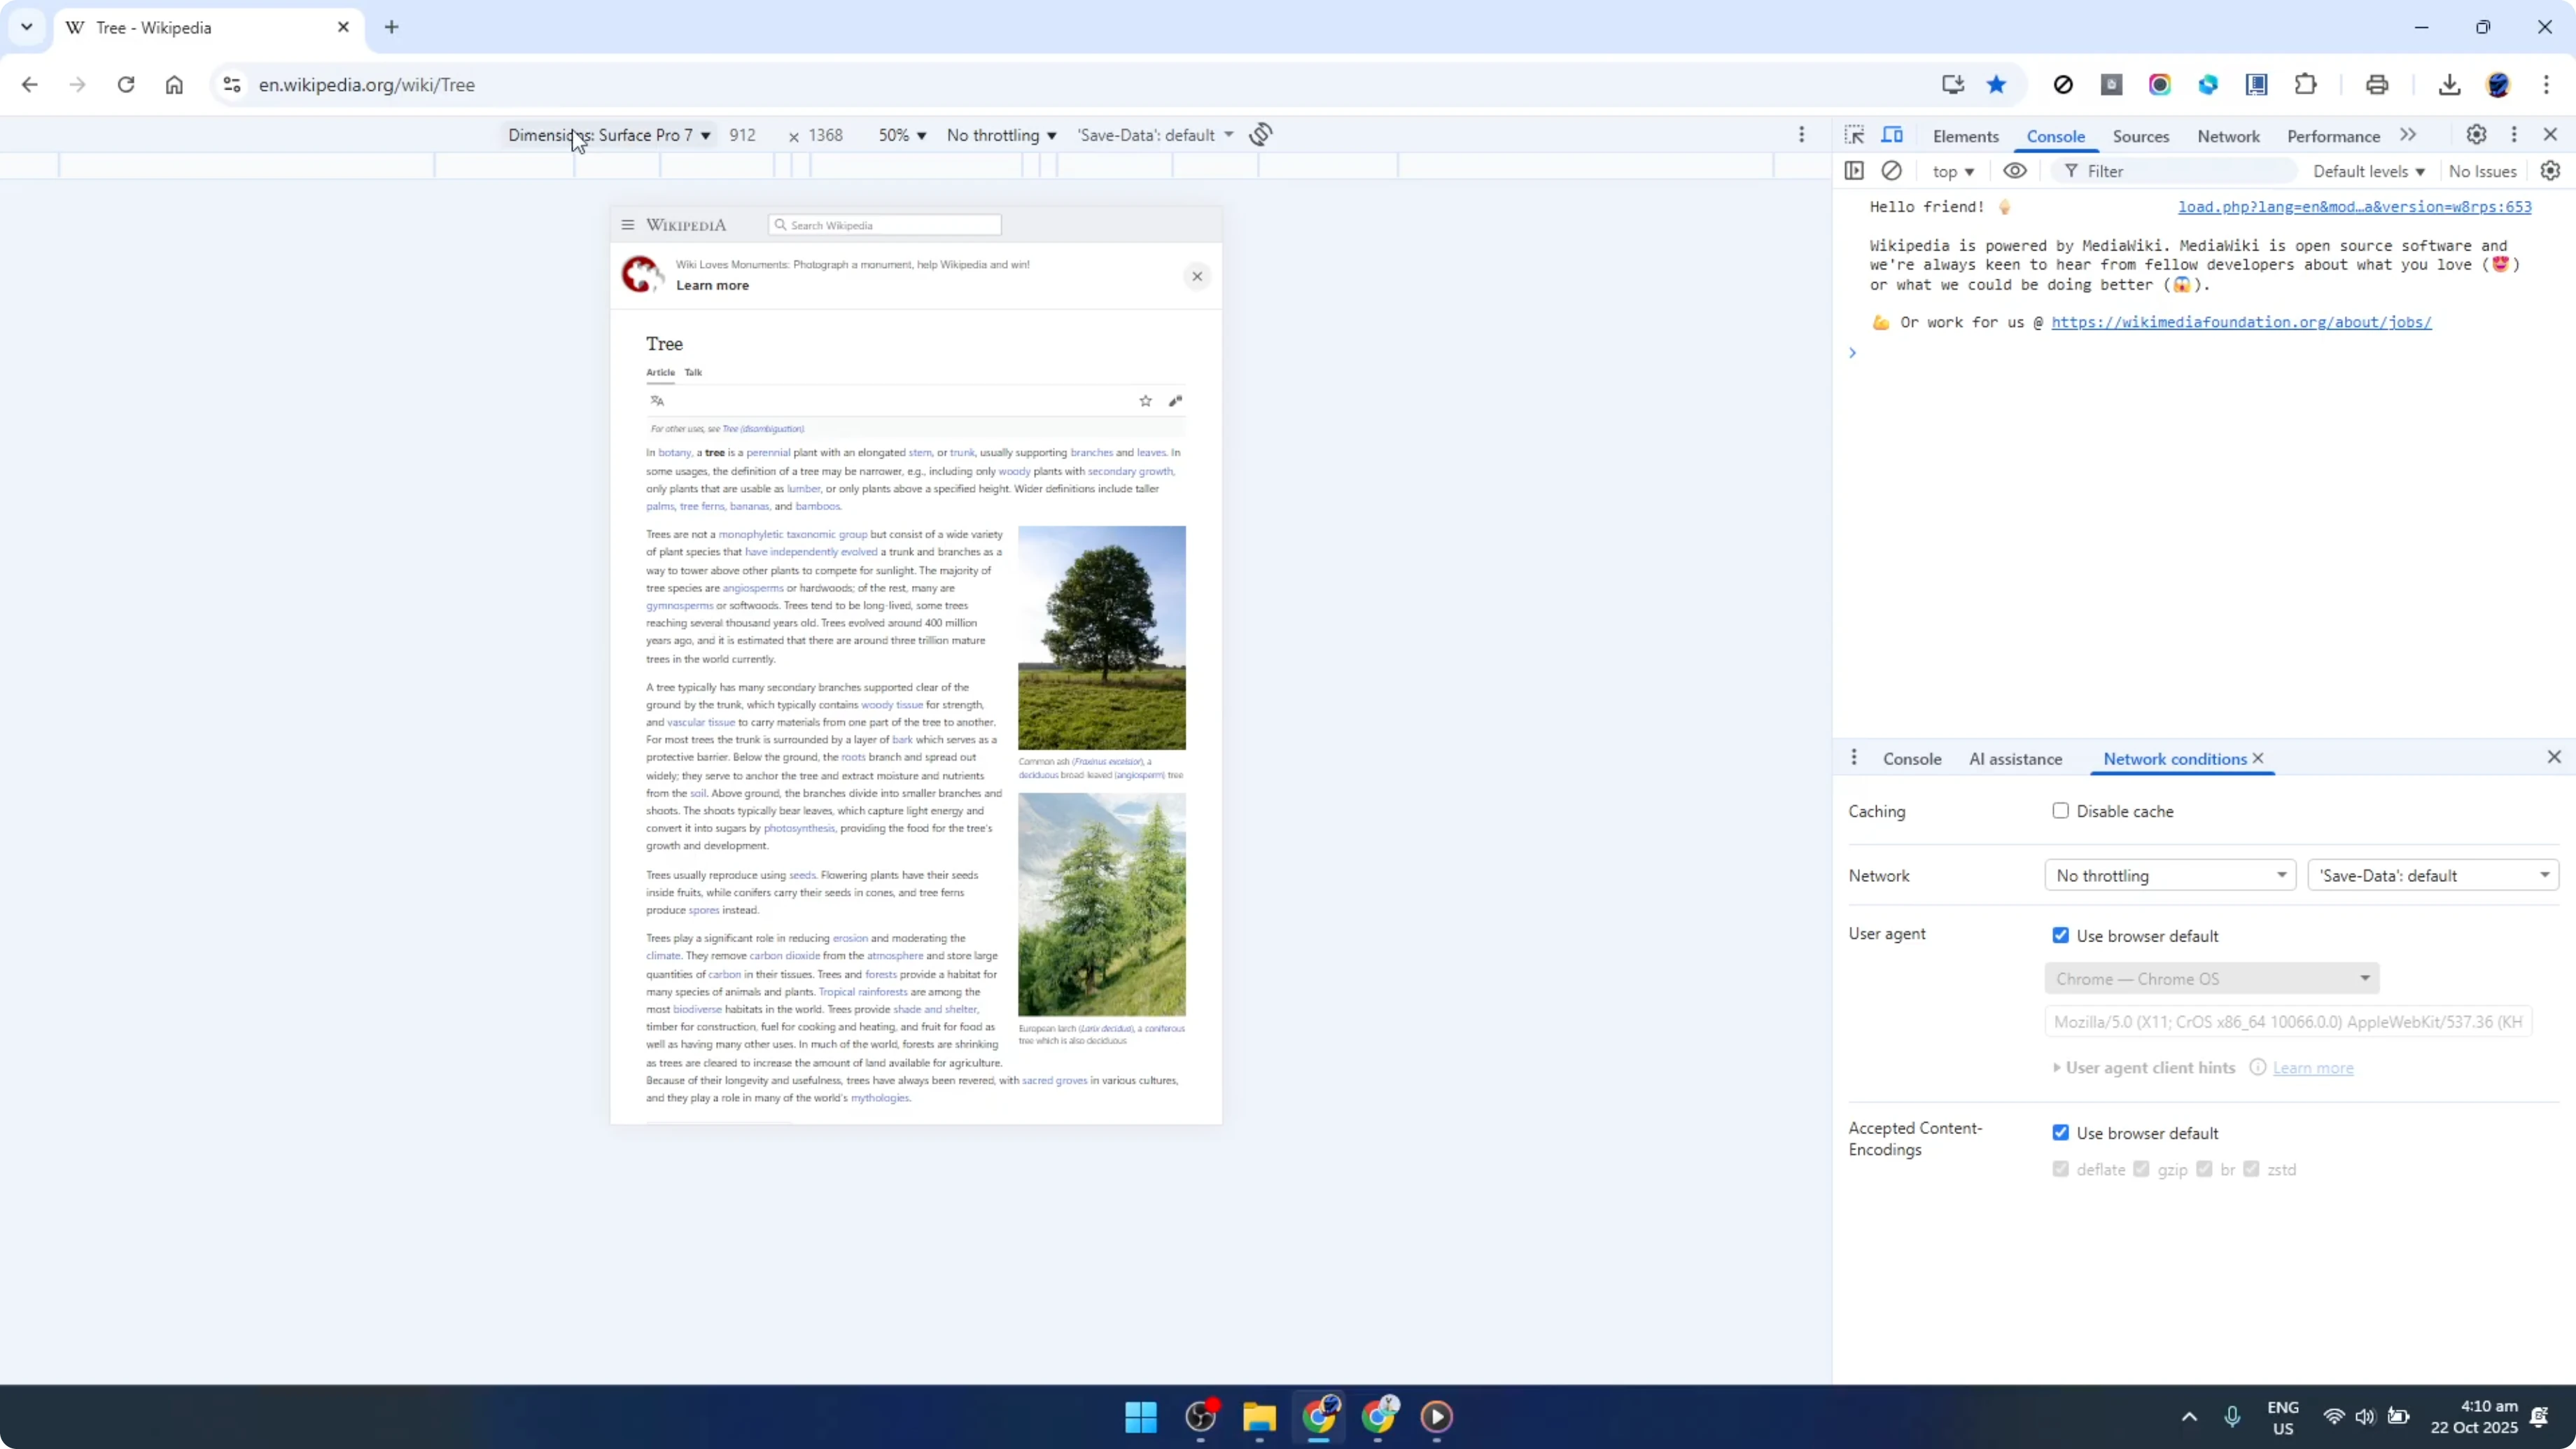Switch to the Sources panel
2576x1449 pixels.
(x=2142, y=136)
